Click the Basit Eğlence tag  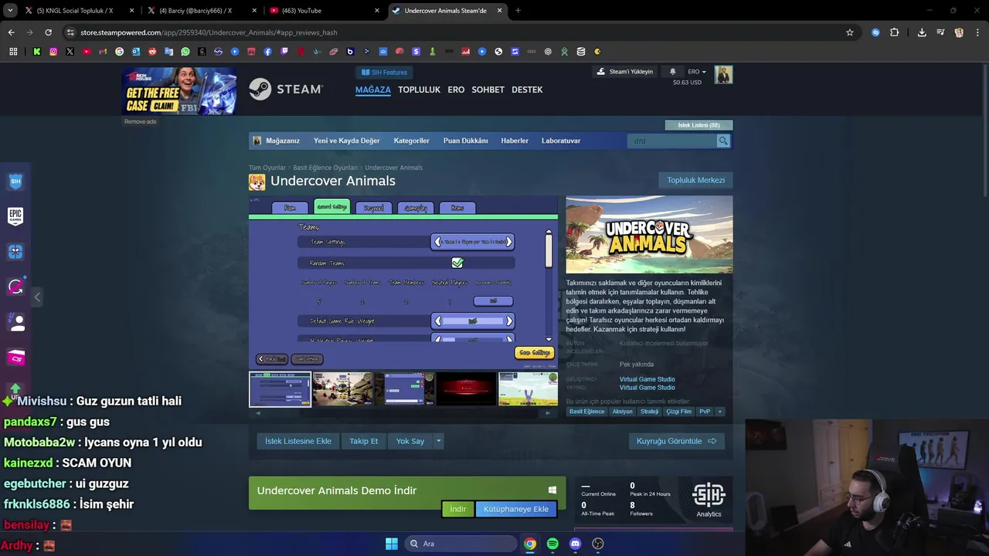(x=587, y=412)
